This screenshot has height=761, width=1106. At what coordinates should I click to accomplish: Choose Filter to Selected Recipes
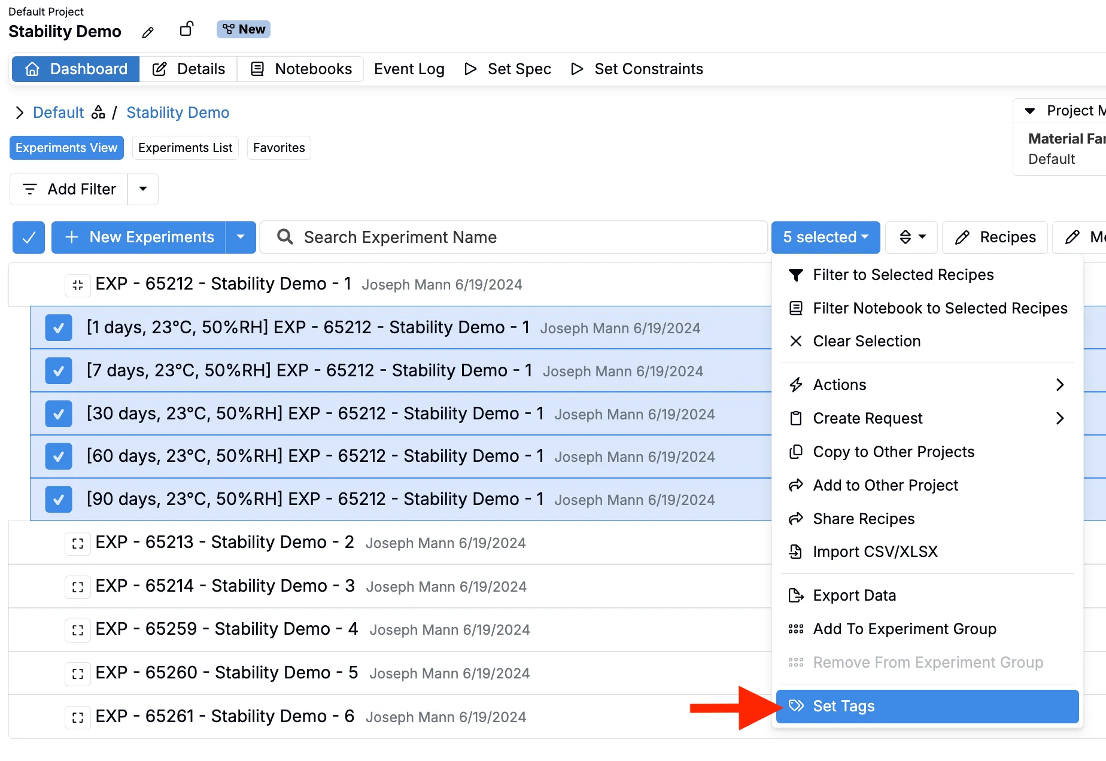pos(927,275)
